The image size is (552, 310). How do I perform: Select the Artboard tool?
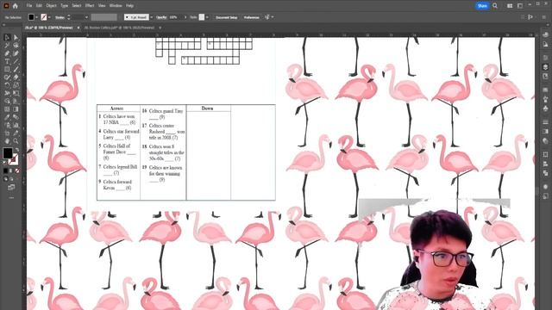(7, 133)
